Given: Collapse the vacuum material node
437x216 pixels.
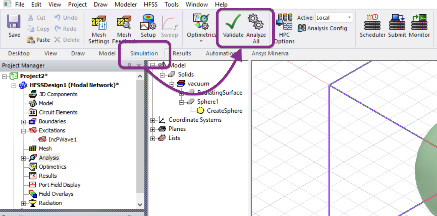Looking at the screenshot, I should point(172,84).
